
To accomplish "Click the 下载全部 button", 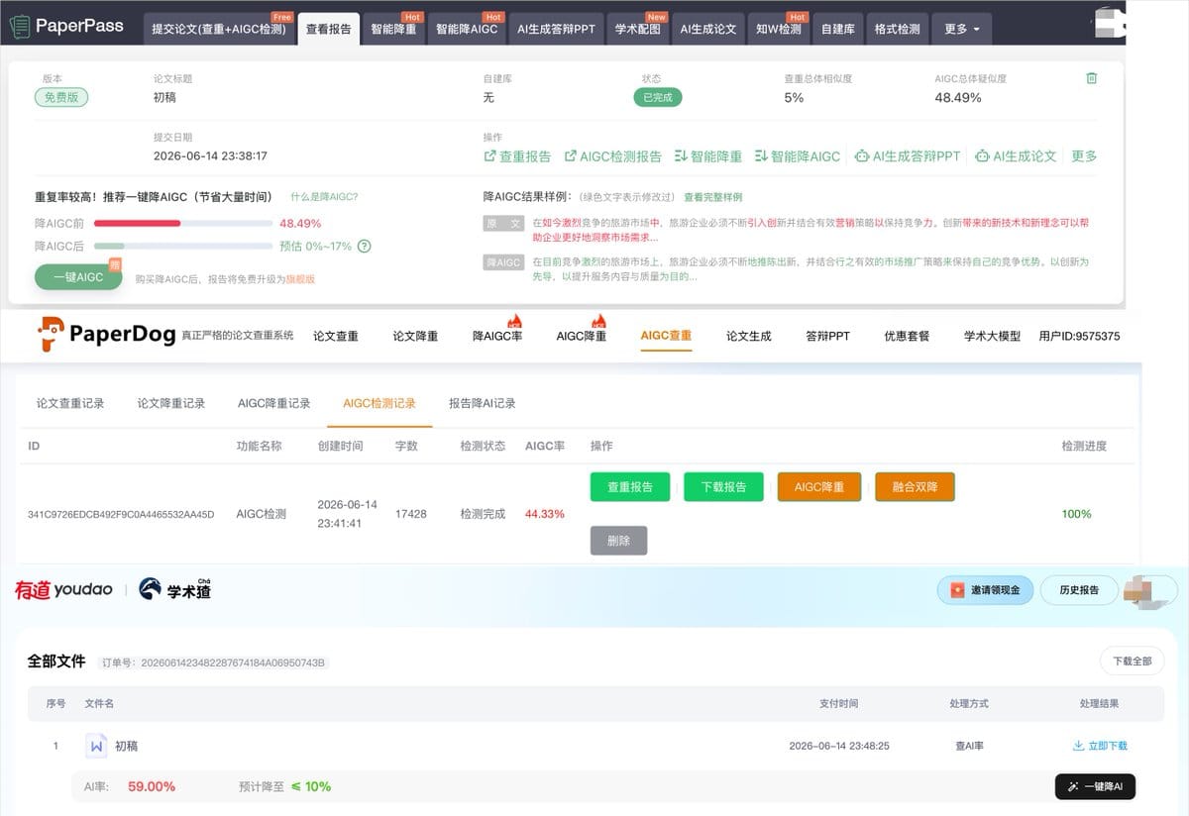I will (x=1133, y=661).
